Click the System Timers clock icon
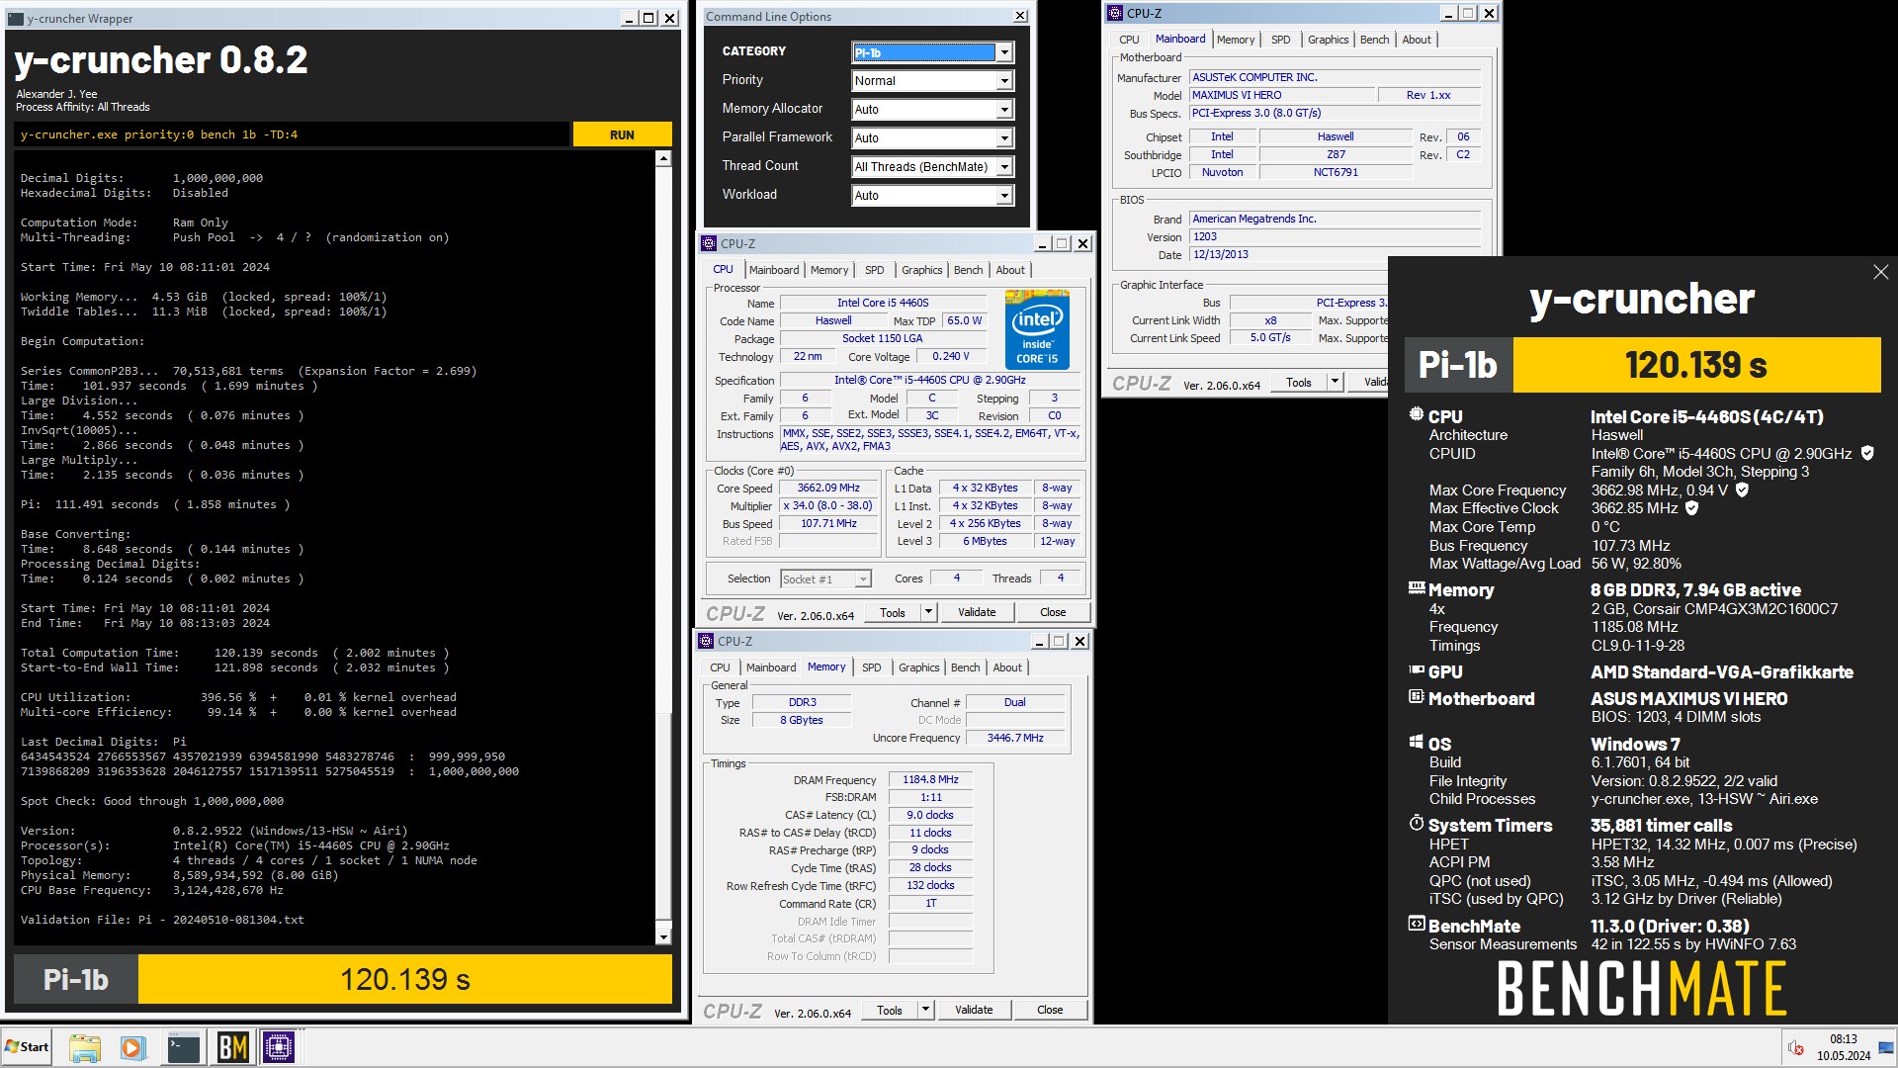This screenshot has height=1068, width=1898. click(x=1417, y=823)
